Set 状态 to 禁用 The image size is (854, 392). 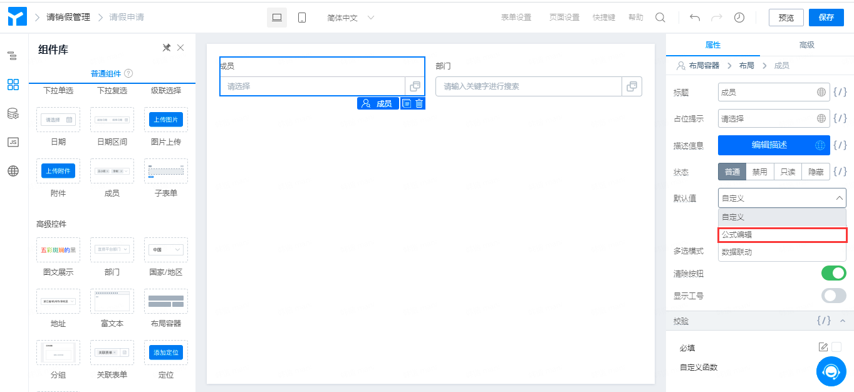(759, 172)
